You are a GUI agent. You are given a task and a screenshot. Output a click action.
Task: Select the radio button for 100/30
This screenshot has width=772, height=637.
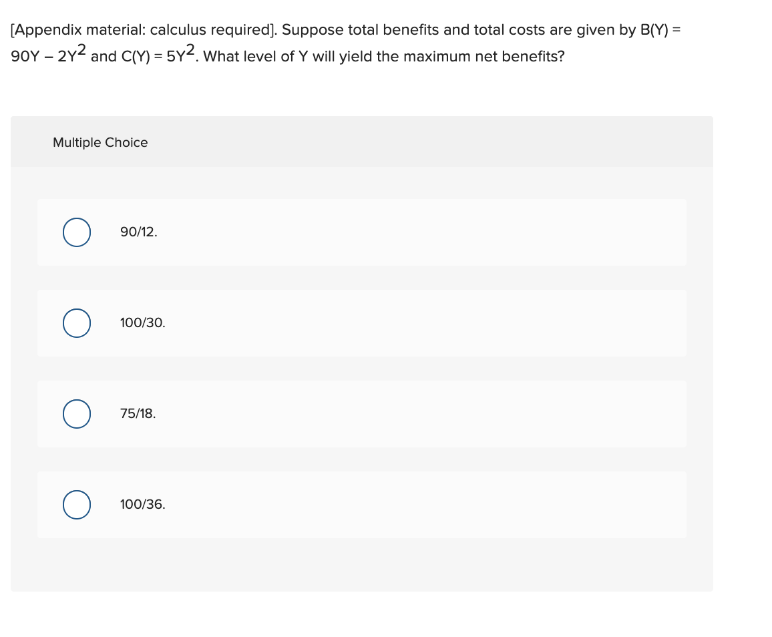[77, 323]
